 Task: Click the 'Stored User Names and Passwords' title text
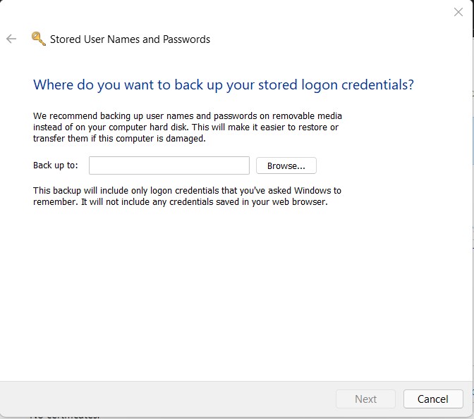(x=130, y=39)
